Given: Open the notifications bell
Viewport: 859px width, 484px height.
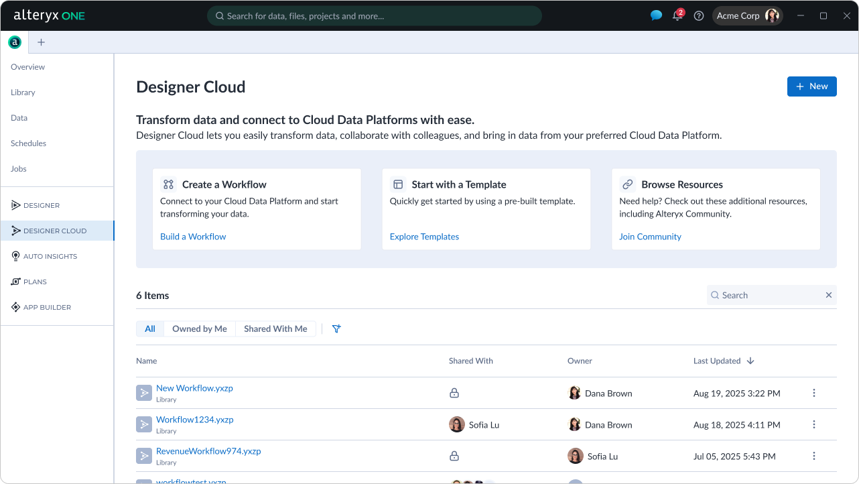Looking at the screenshot, I should pyautogui.click(x=677, y=16).
